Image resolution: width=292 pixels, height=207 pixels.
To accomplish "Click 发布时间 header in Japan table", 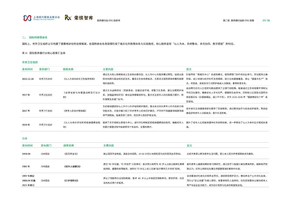I will pyautogui.click(x=27, y=145).
